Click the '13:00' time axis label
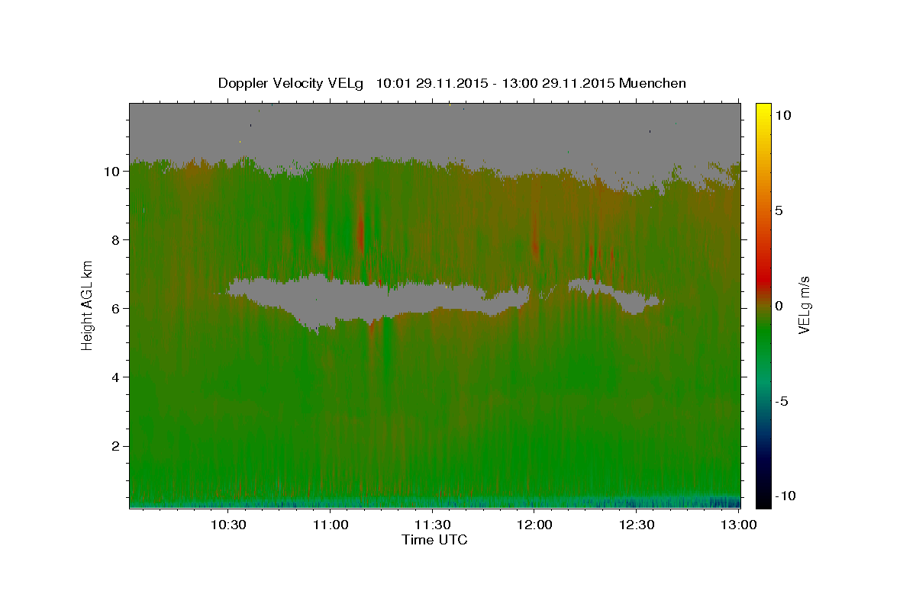 (x=738, y=525)
